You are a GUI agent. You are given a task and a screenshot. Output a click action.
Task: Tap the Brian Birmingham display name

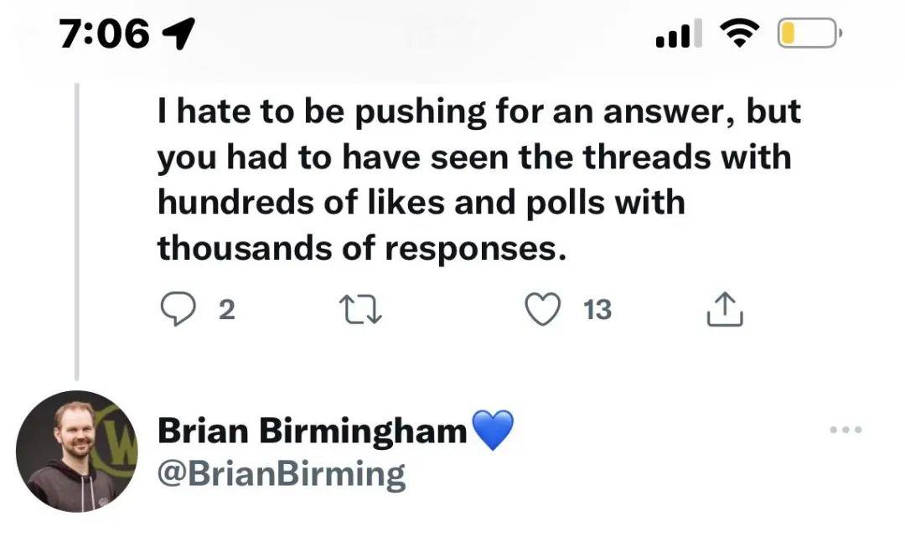(x=312, y=431)
